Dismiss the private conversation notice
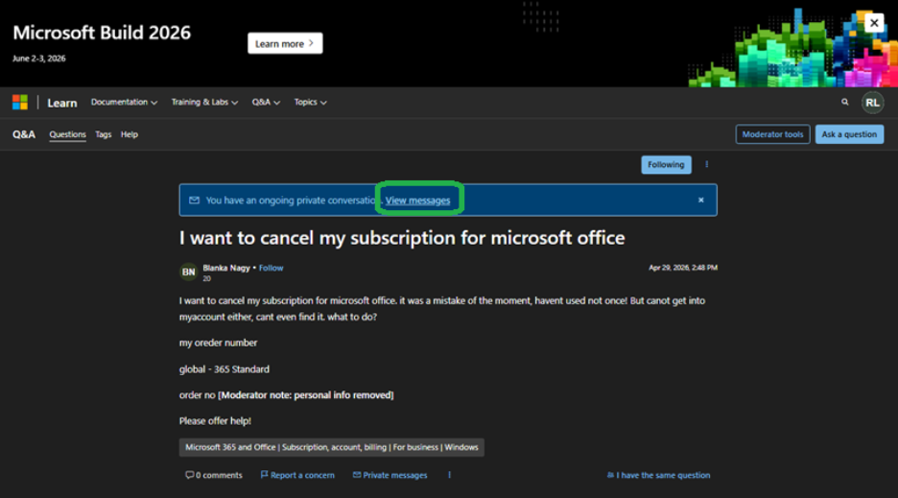 tap(700, 200)
